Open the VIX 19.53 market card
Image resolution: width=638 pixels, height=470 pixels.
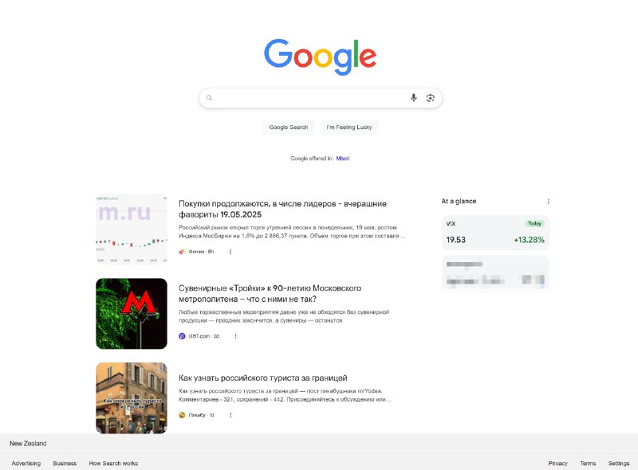(x=495, y=233)
